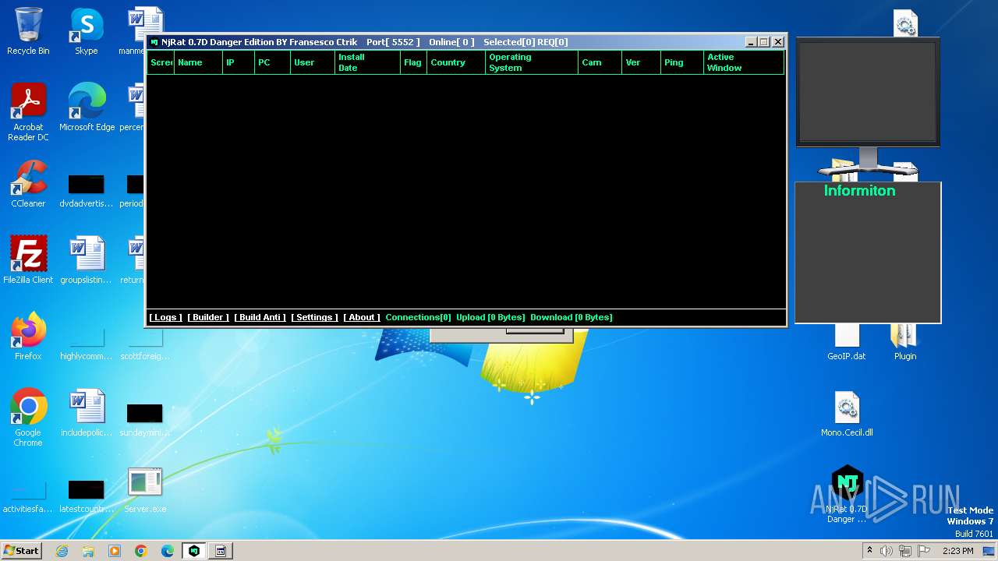Click the monitor preview thumbnail
The width and height of the screenshot is (998, 561).
point(868,91)
